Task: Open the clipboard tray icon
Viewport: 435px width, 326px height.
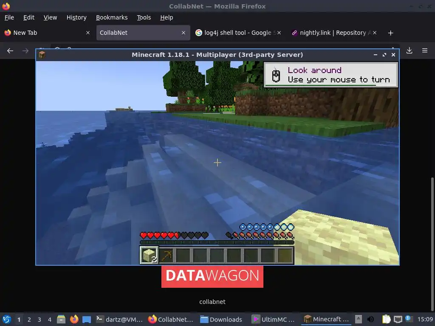Action: coord(386,319)
